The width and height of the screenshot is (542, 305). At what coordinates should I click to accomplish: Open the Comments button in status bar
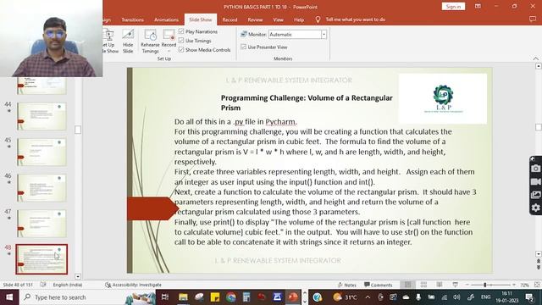(x=379, y=285)
